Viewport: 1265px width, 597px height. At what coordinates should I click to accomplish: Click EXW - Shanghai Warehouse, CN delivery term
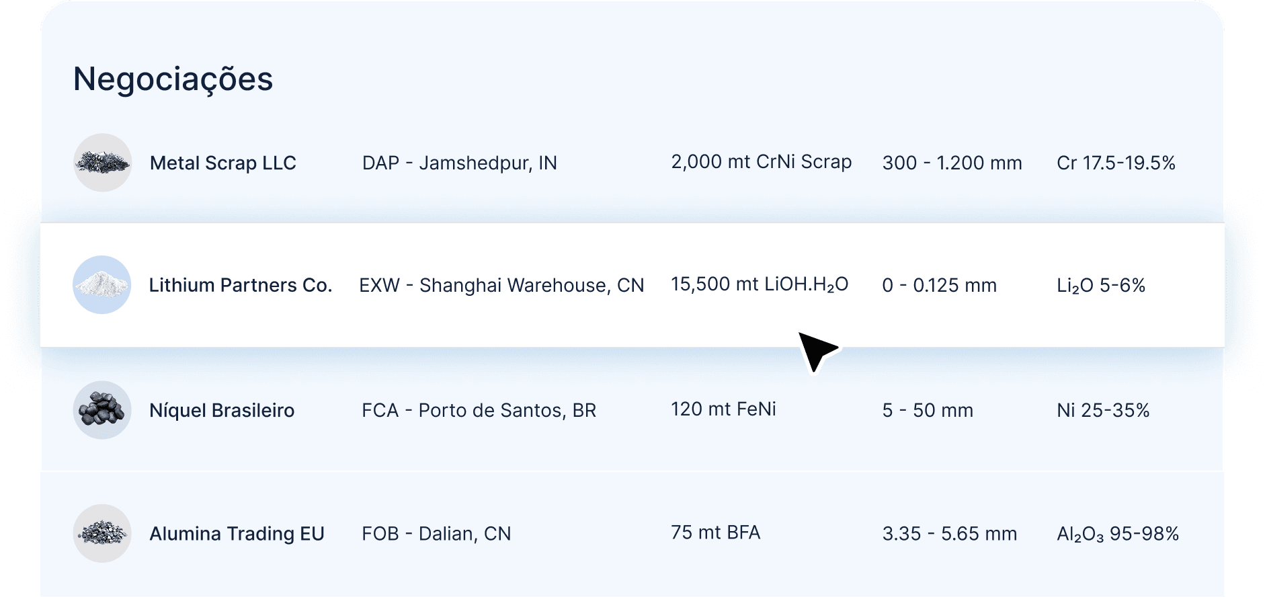pyautogui.click(x=501, y=286)
